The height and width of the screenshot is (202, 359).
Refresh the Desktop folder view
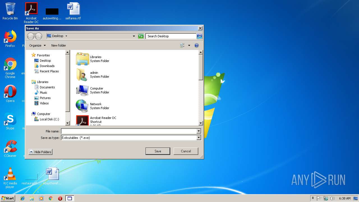point(141,36)
